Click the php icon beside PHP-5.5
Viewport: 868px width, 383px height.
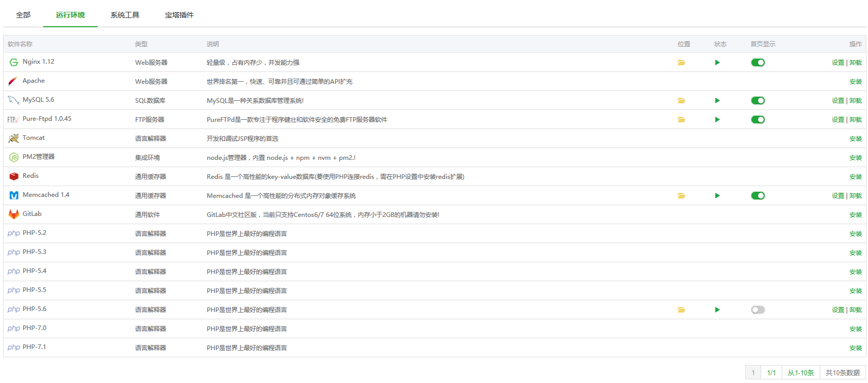(14, 290)
